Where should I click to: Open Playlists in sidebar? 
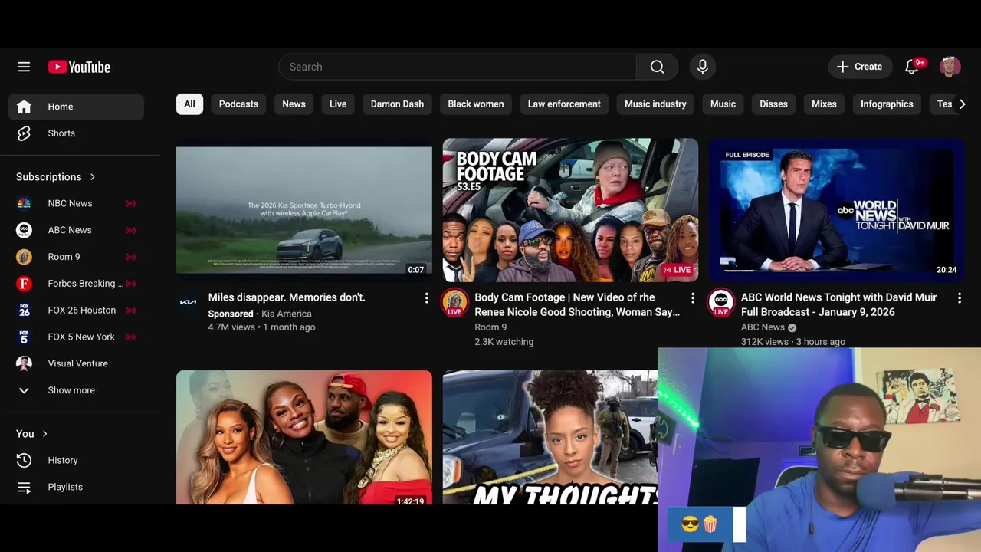pyautogui.click(x=76, y=487)
